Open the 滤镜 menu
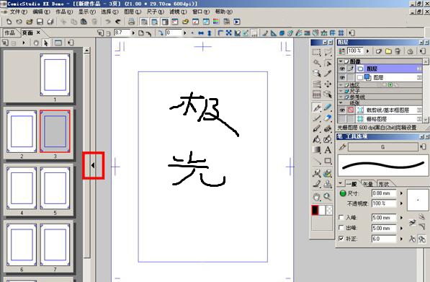Image resolution: width=430 pixels, height=282 pixels. coord(178,12)
